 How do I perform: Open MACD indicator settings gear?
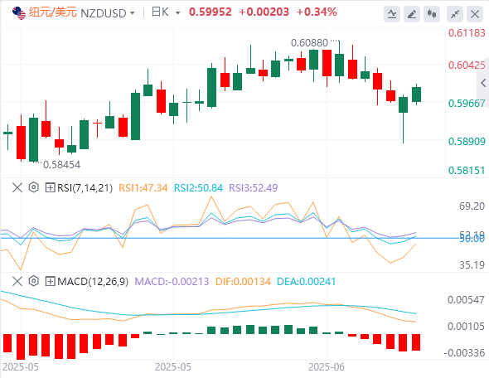[x=34, y=281]
